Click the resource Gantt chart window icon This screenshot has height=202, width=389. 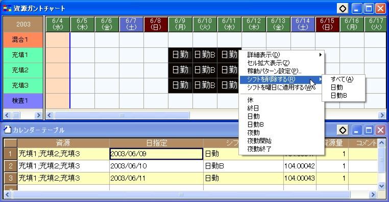point(7,9)
